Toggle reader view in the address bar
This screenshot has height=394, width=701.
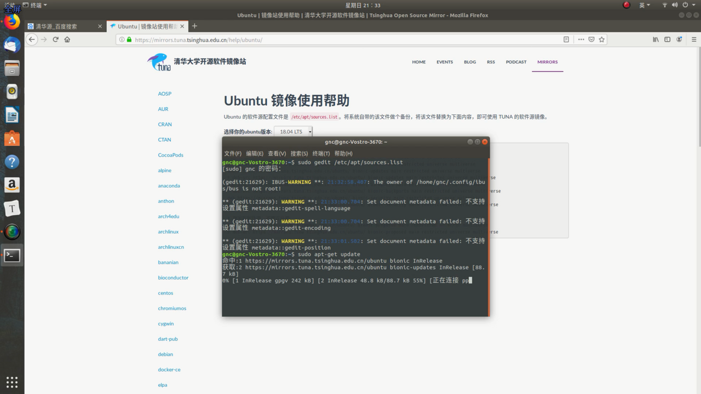566,39
